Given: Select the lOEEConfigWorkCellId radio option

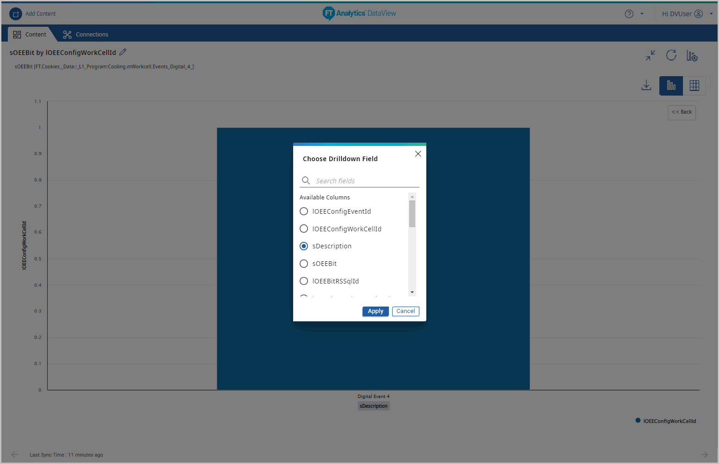Looking at the screenshot, I should click(x=304, y=229).
